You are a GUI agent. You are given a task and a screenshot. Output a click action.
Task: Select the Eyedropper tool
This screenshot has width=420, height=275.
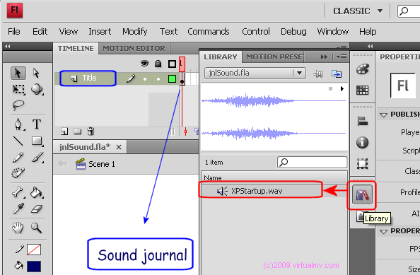click(x=18, y=209)
